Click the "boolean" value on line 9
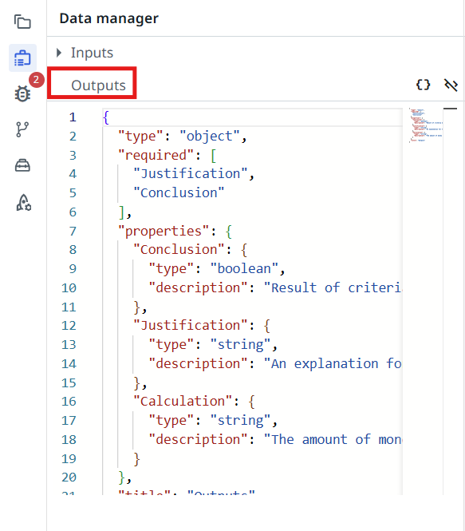 coord(244,268)
